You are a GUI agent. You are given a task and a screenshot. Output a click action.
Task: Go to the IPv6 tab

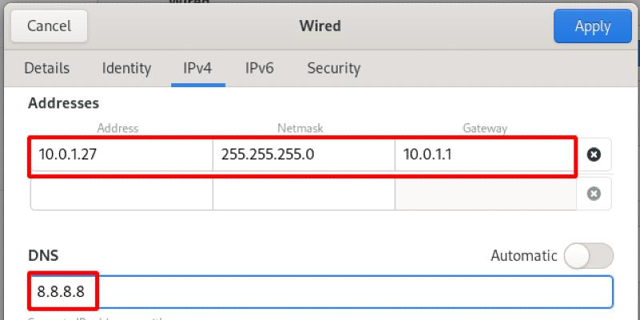coord(259,68)
